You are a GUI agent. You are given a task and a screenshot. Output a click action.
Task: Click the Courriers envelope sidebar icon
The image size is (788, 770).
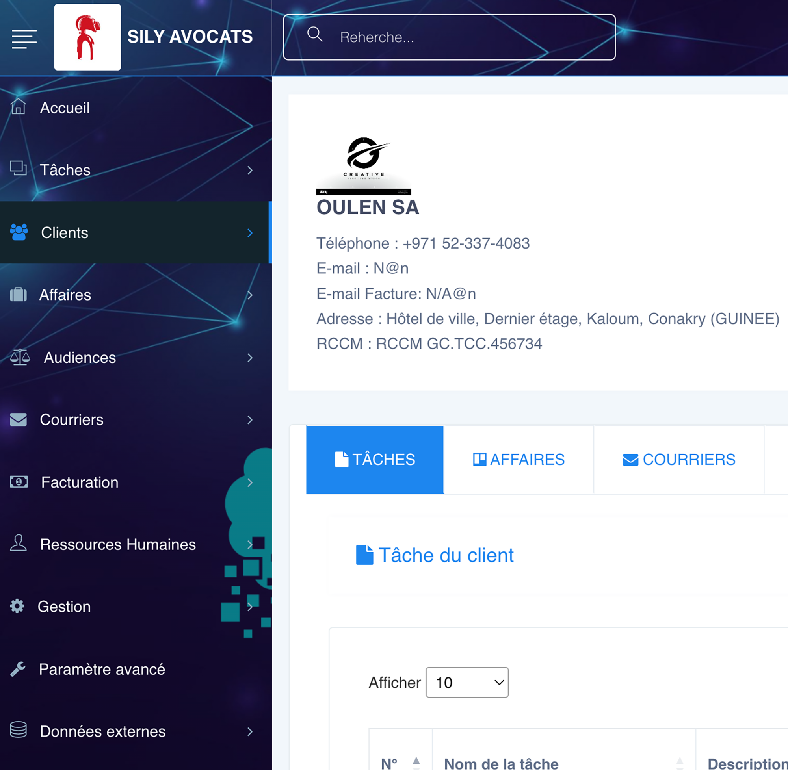[x=18, y=419]
